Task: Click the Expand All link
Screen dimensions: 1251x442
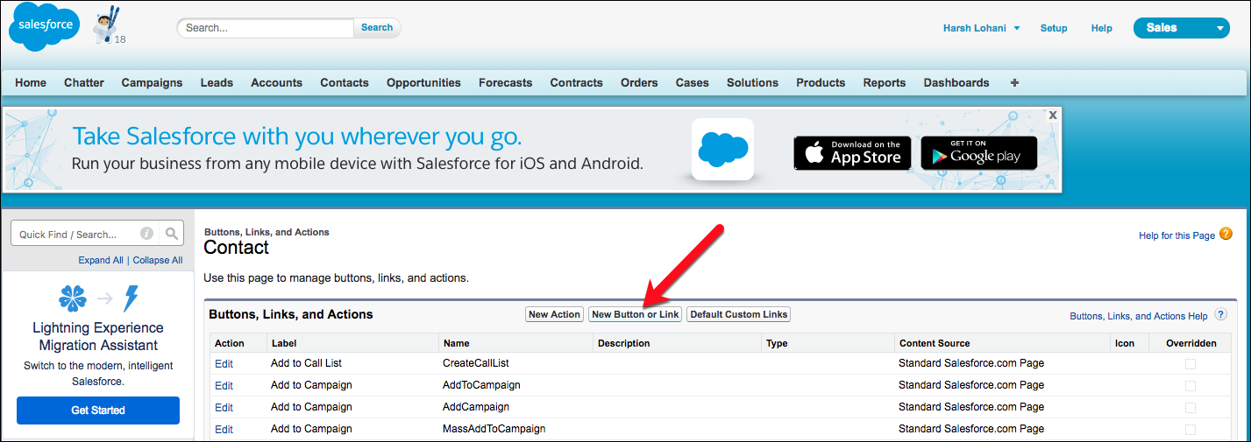Action: click(101, 260)
